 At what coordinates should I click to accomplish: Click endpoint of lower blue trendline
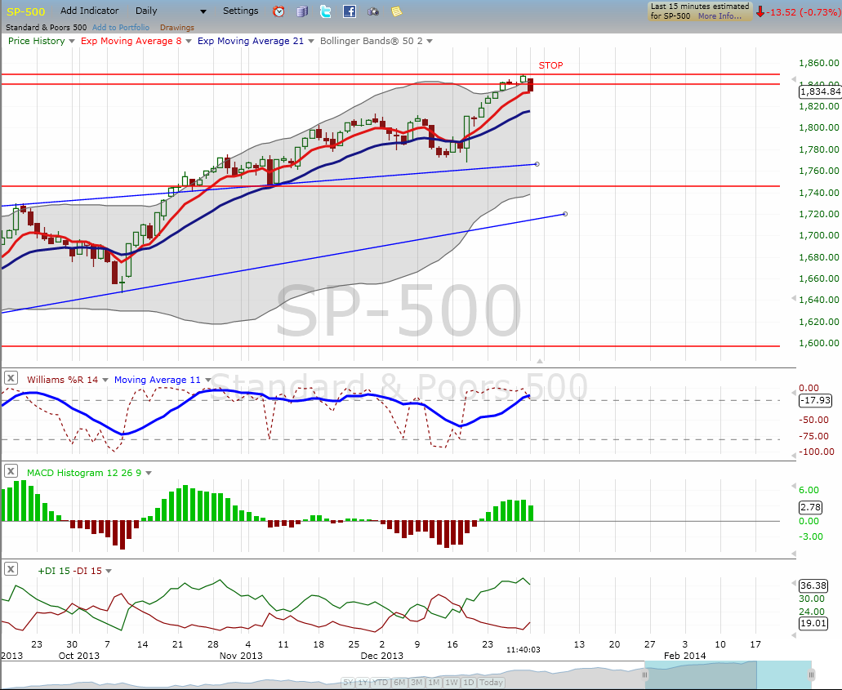pos(565,214)
